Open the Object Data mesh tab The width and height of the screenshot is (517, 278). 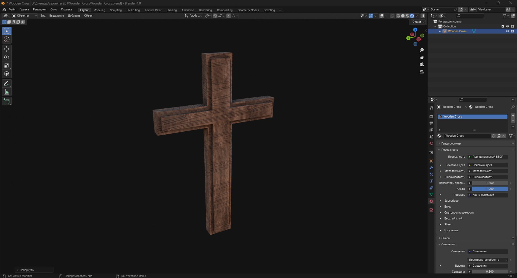pyautogui.click(x=431, y=194)
